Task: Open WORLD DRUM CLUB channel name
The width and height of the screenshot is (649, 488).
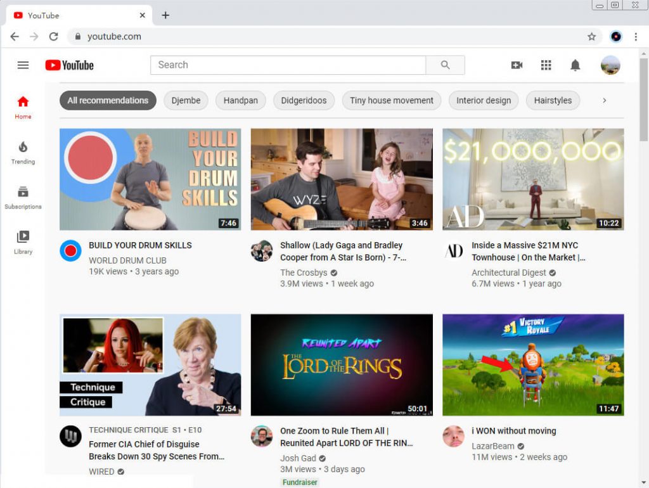Action: pos(127,260)
